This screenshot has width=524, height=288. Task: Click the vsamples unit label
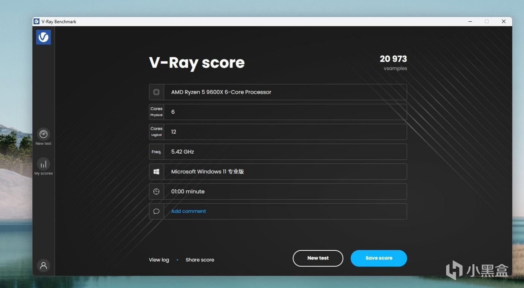click(x=395, y=69)
